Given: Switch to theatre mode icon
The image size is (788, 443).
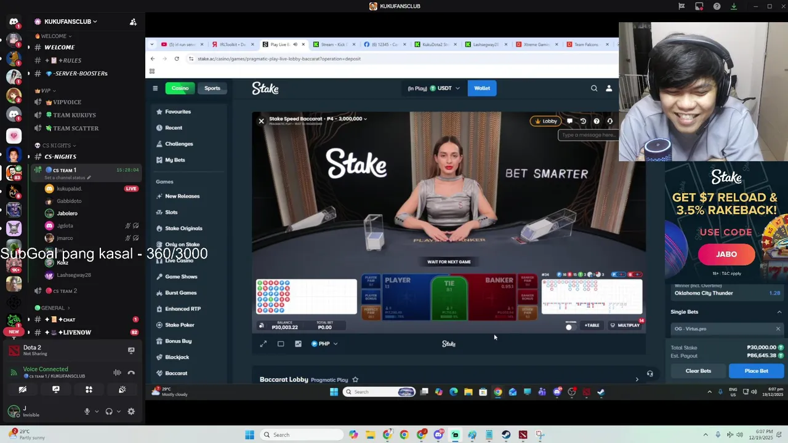Looking at the screenshot, I should click(281, 344).
